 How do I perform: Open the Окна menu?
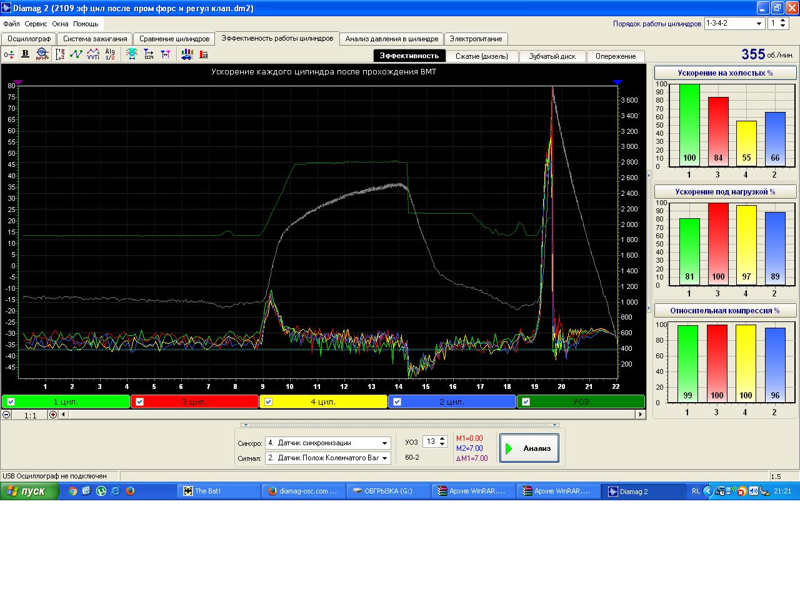[x=60, y=24]
